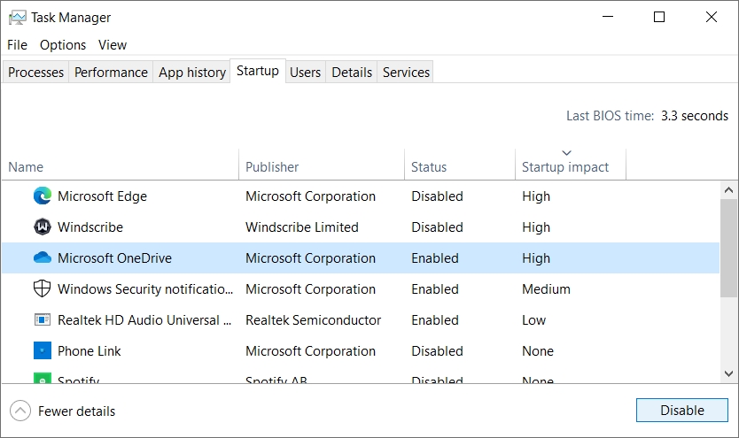Click the Last BIOS time value
The image size is (739, 438).
[x=694, y=116]
